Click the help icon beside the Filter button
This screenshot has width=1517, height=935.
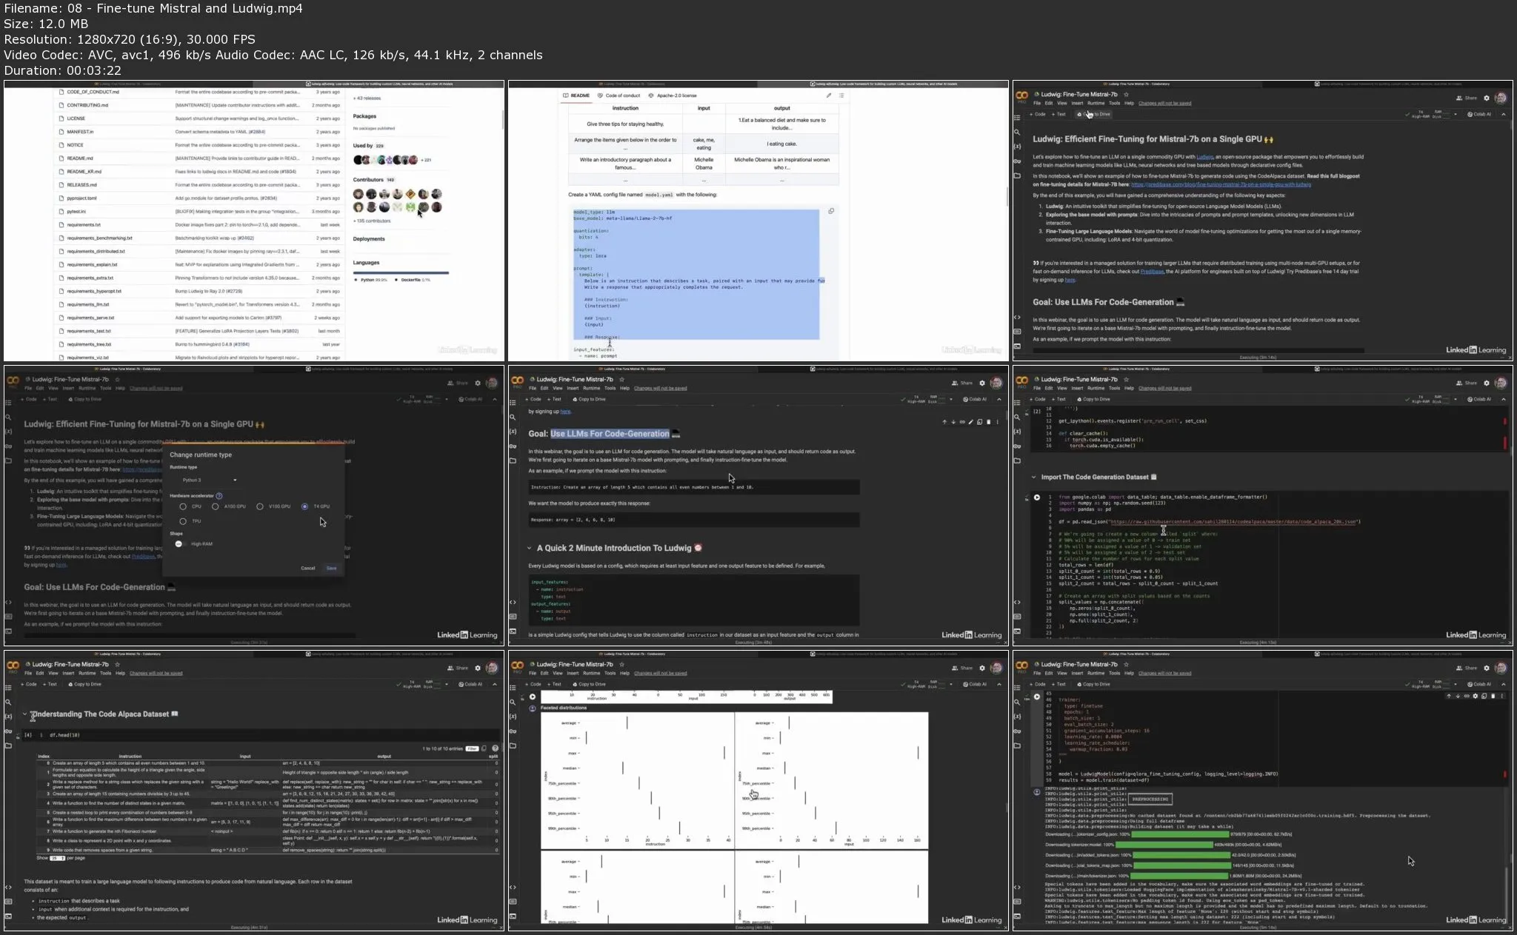coord(496,748)
